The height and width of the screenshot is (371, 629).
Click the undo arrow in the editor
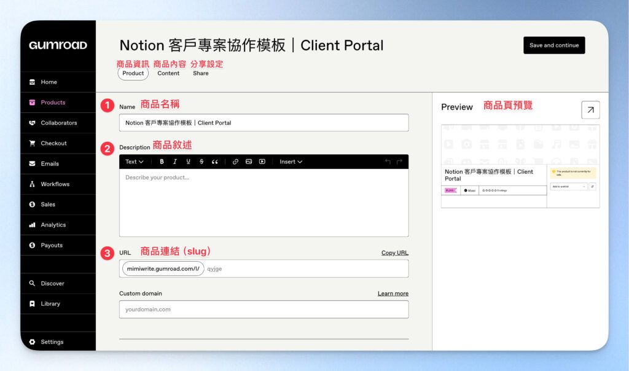pos(388,162)
